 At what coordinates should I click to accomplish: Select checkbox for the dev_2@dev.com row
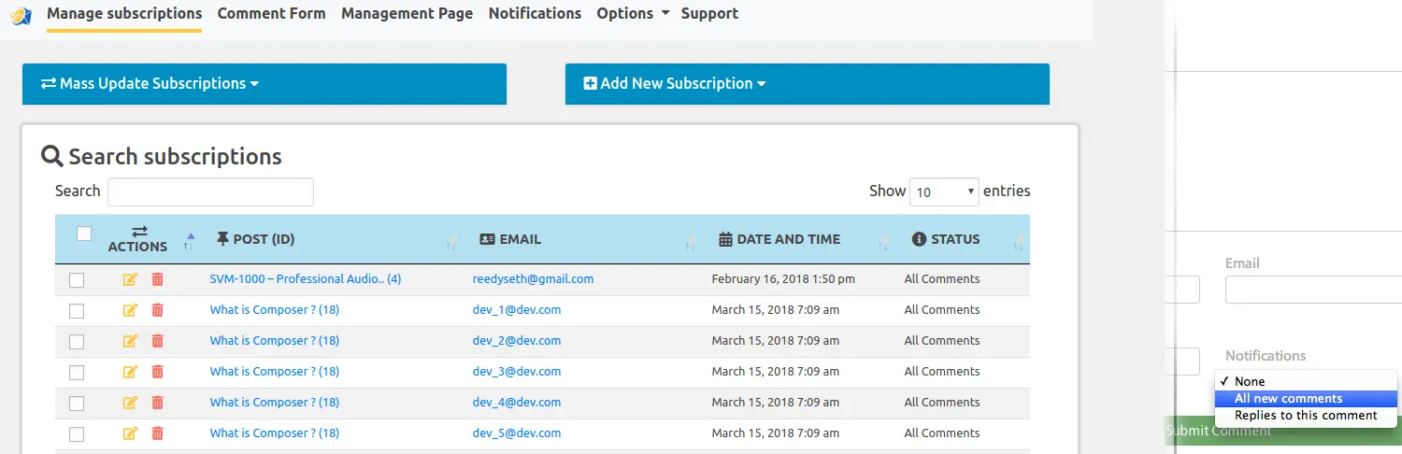pos(77,342)
